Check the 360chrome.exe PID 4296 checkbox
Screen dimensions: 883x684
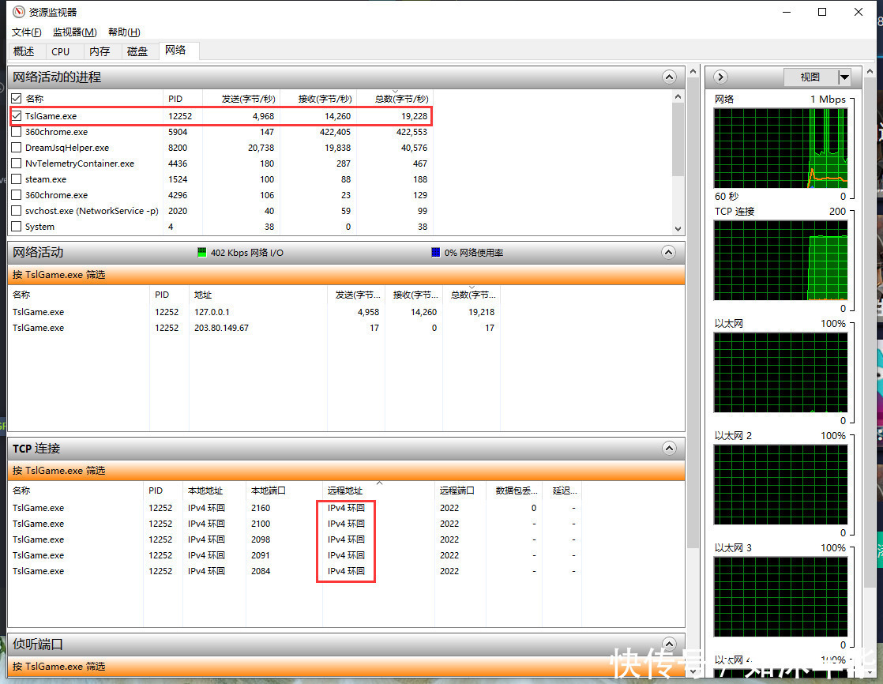tap(17, 195)
